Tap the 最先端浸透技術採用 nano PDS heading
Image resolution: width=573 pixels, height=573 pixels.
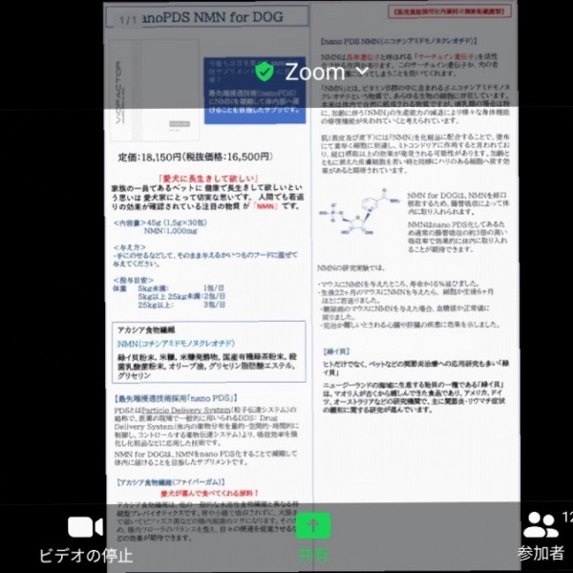[176, 398]
